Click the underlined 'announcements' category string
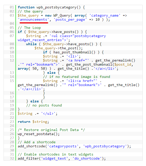The image size is (146, 166). coord(33,20)
